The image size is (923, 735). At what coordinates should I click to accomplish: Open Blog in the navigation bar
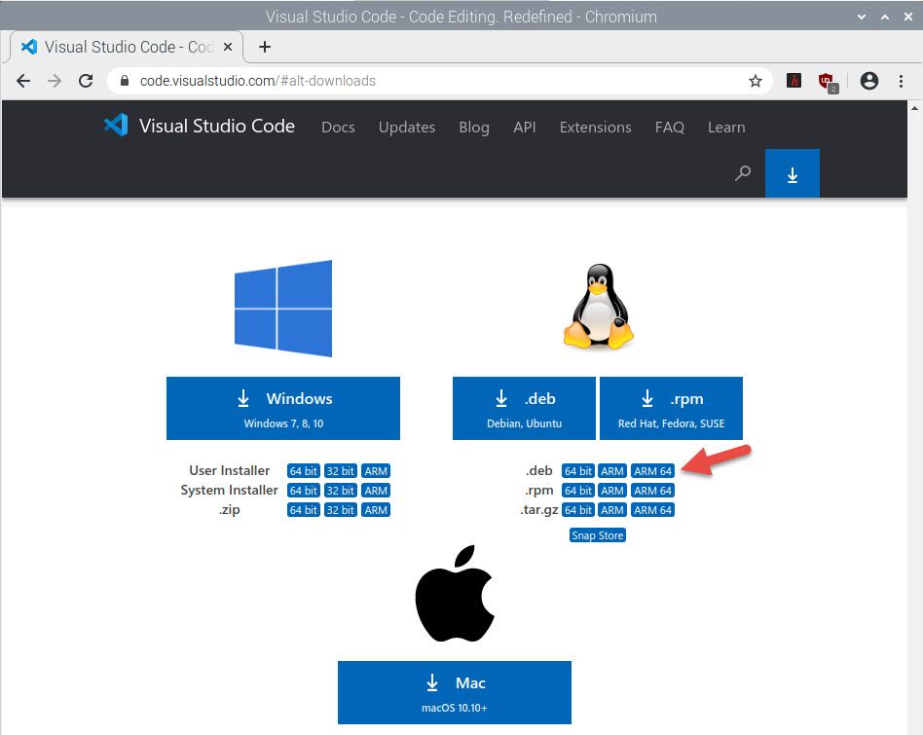474,128
